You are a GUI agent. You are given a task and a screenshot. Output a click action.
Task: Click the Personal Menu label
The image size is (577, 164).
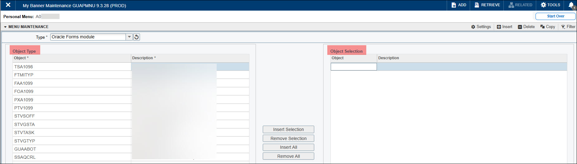pos(19,17)
